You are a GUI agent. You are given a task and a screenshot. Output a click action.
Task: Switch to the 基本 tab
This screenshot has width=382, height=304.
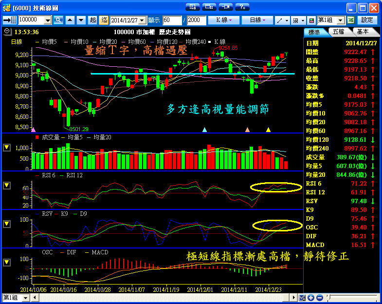pos(363,32)
